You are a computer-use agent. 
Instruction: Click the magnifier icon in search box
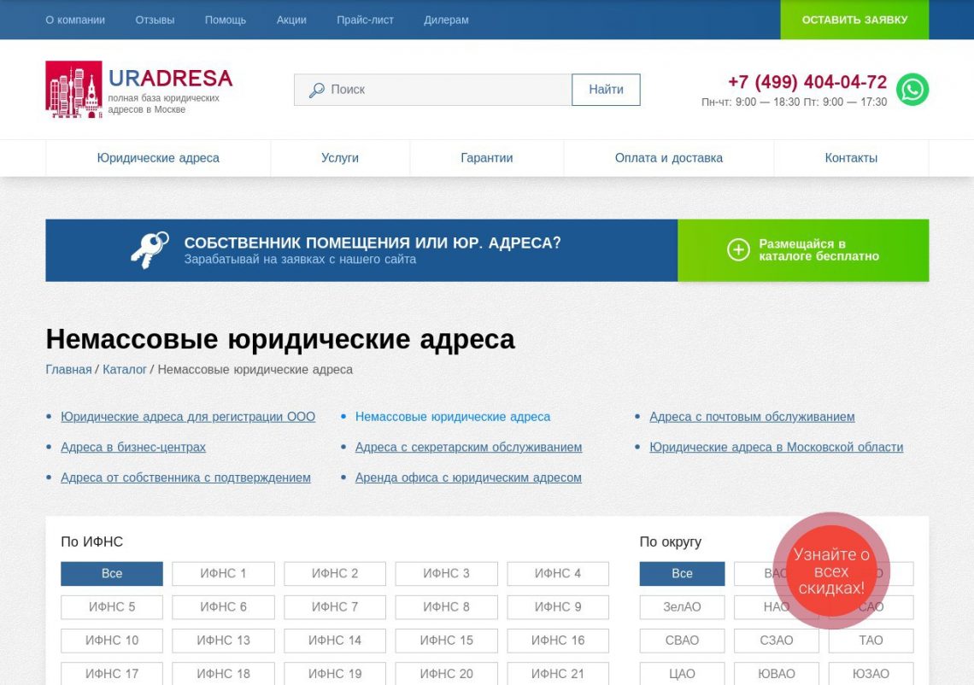316,90
